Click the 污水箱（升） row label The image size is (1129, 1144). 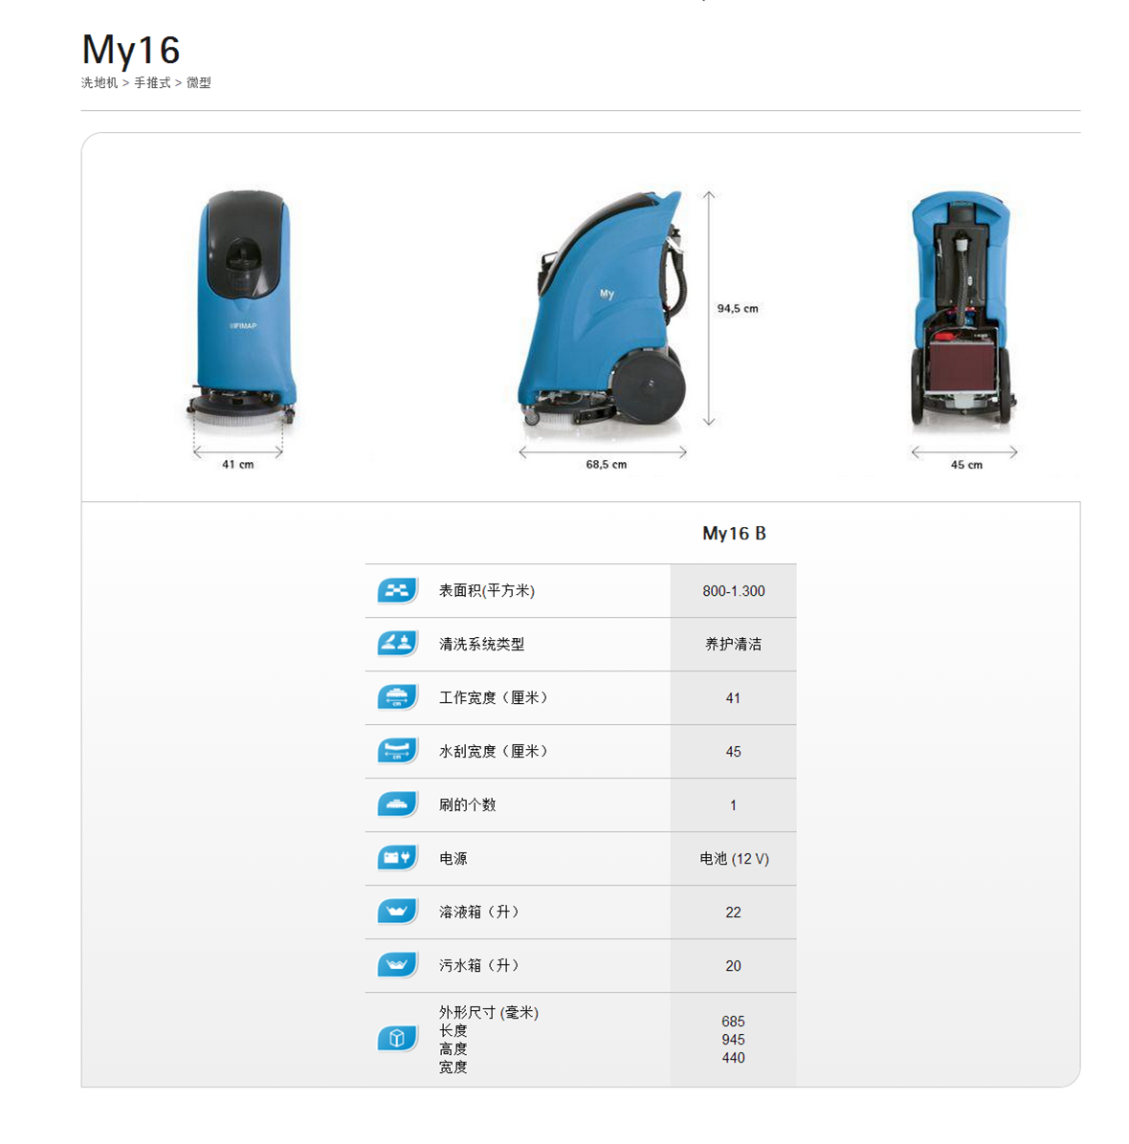(x=479, y=965)
